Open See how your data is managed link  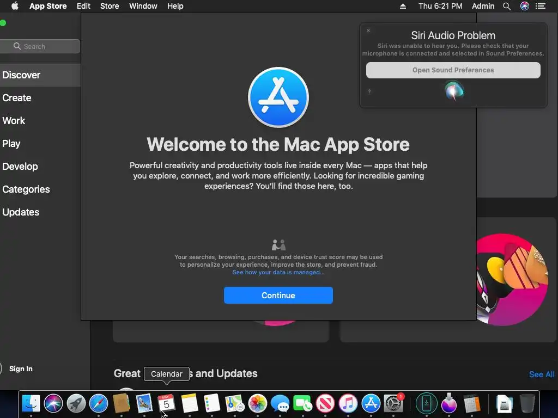pos(278,272)
